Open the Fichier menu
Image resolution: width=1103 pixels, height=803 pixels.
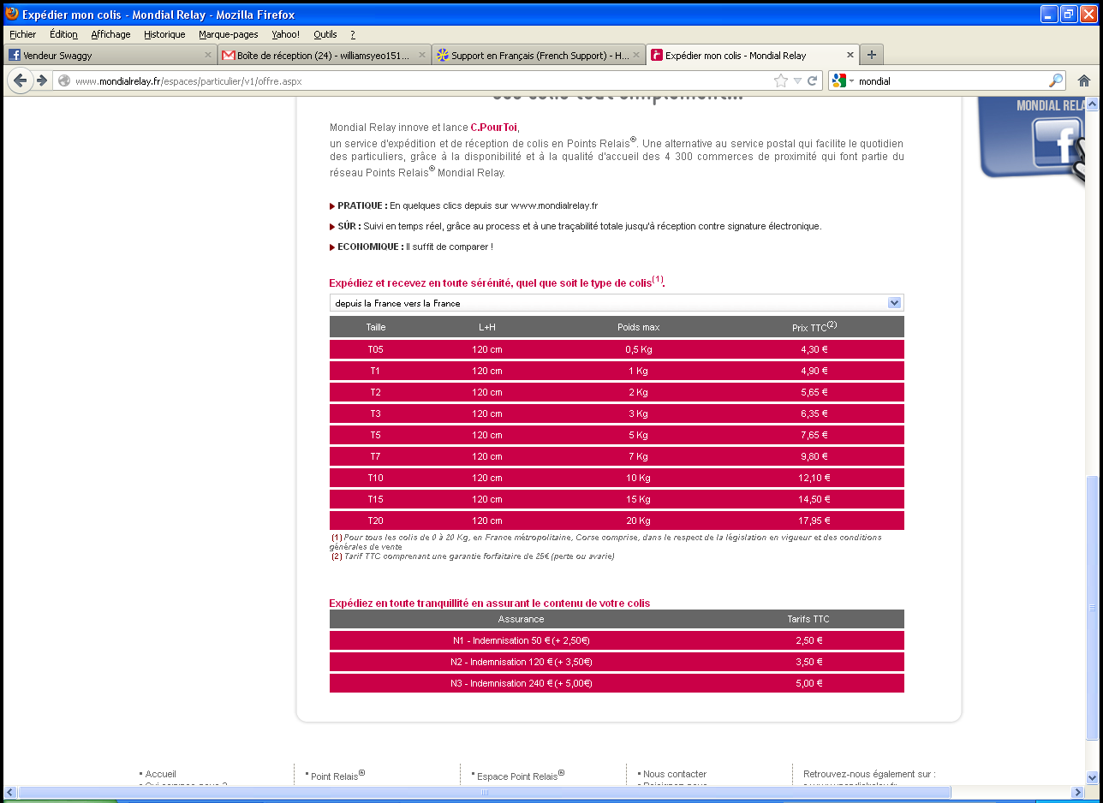pos(23,34)
